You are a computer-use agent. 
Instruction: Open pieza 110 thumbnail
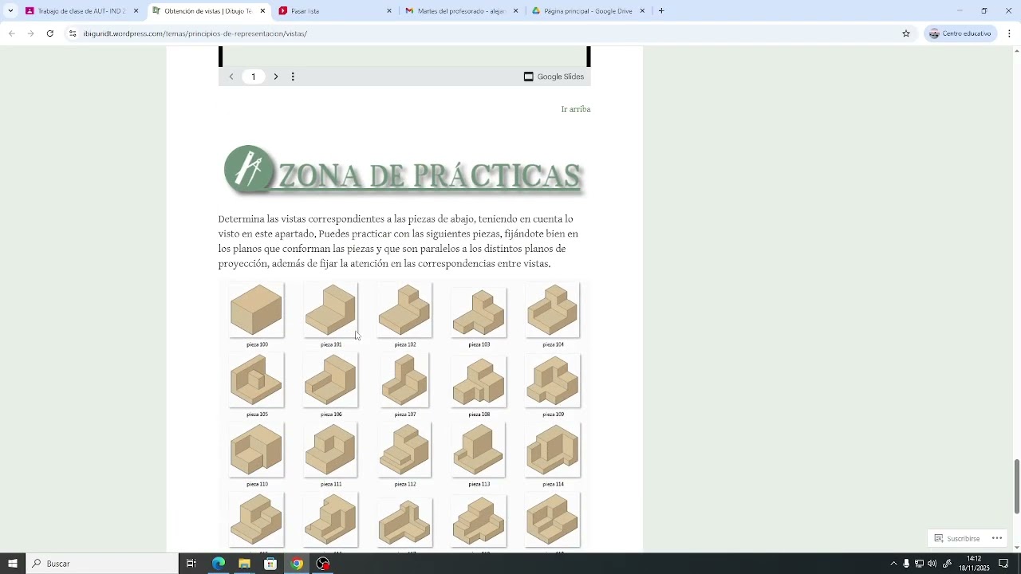tap(256, 450)
